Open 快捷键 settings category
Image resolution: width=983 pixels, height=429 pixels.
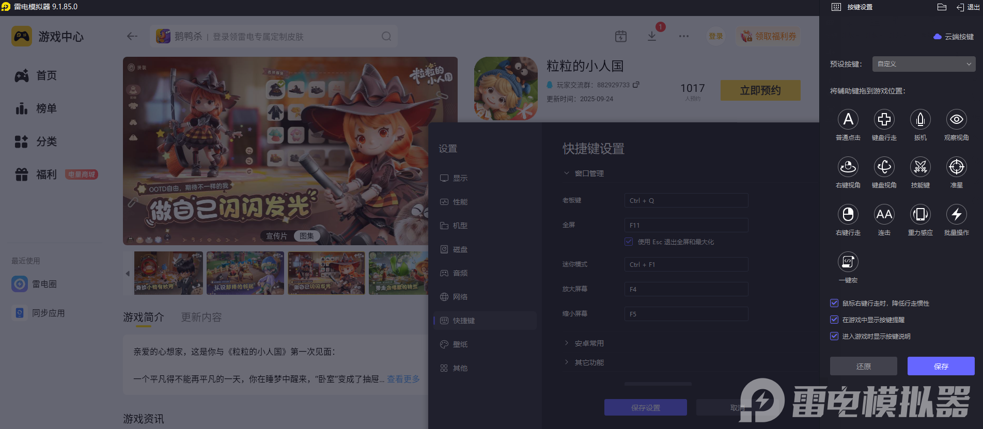pos(485,321)
